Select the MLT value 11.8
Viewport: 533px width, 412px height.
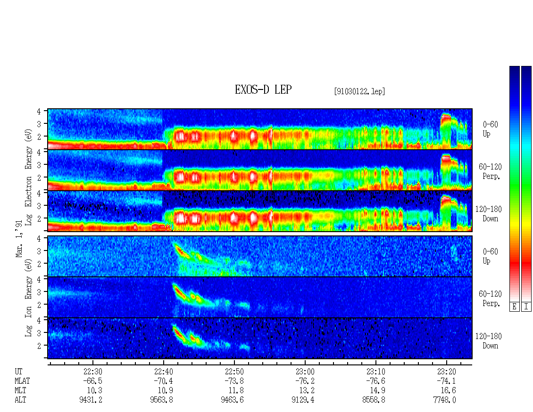(236, 391)
